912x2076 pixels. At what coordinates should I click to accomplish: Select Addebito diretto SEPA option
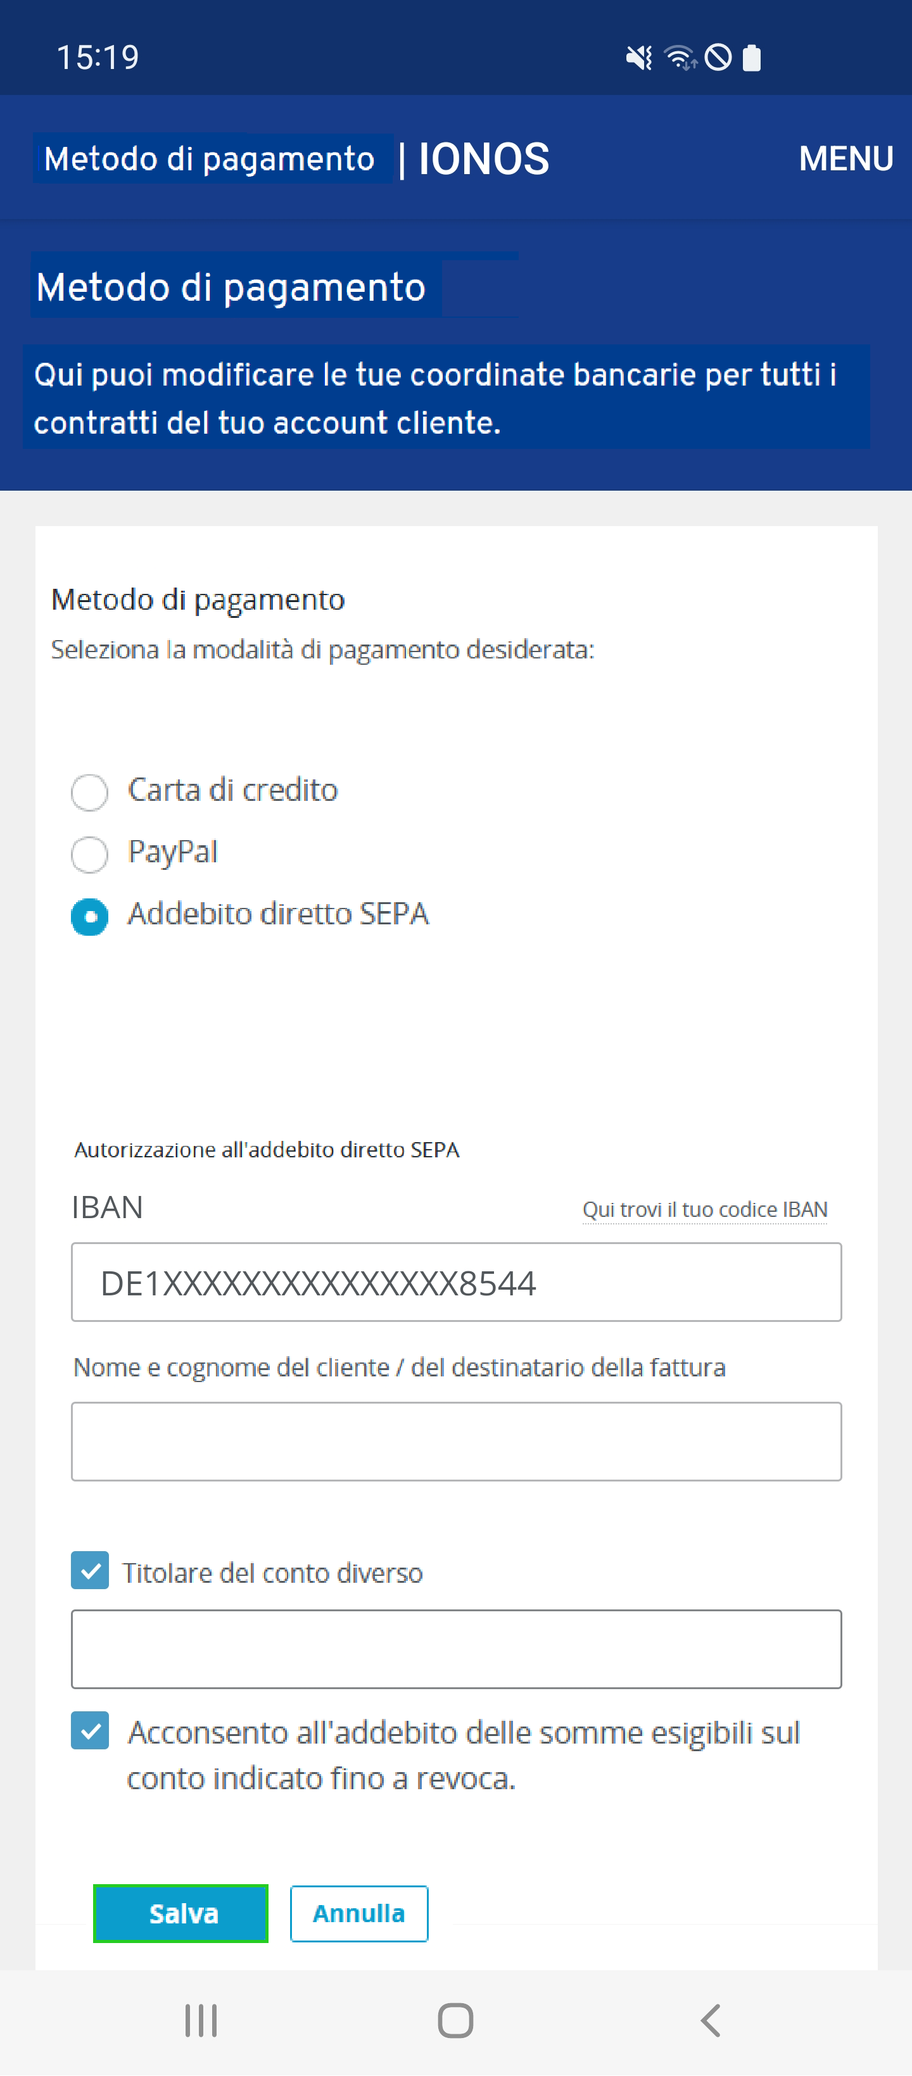coord(89,916)
